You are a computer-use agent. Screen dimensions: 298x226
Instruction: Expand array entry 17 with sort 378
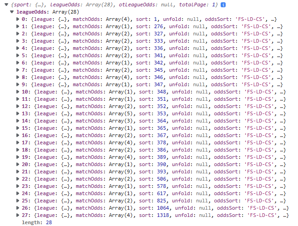click(x=18, y=142)
